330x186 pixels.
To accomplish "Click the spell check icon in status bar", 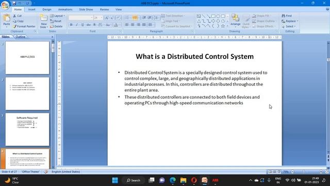I will (x=46, y=172).
